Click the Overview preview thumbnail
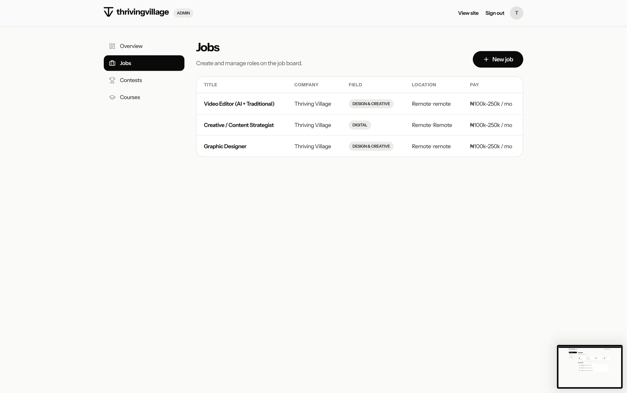Viewport: 627px width, 393px height. click(590, 367)
